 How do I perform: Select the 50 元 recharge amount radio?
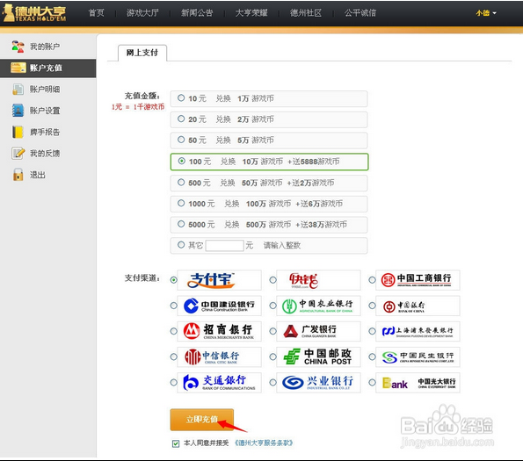(x=181, y=140)
